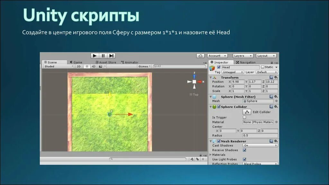
Task: Toggle the Static checkbox
Action: pos(262,67)
